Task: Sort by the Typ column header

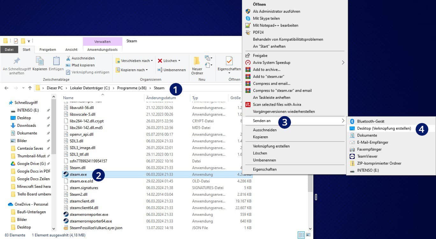Action: pos(195,98)
